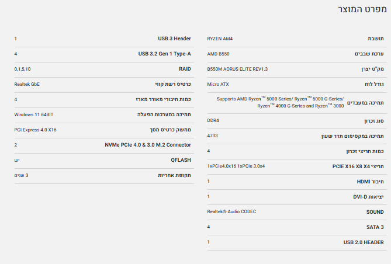Select the 'AMD B550' chipset value

click(x=218, y=54)
